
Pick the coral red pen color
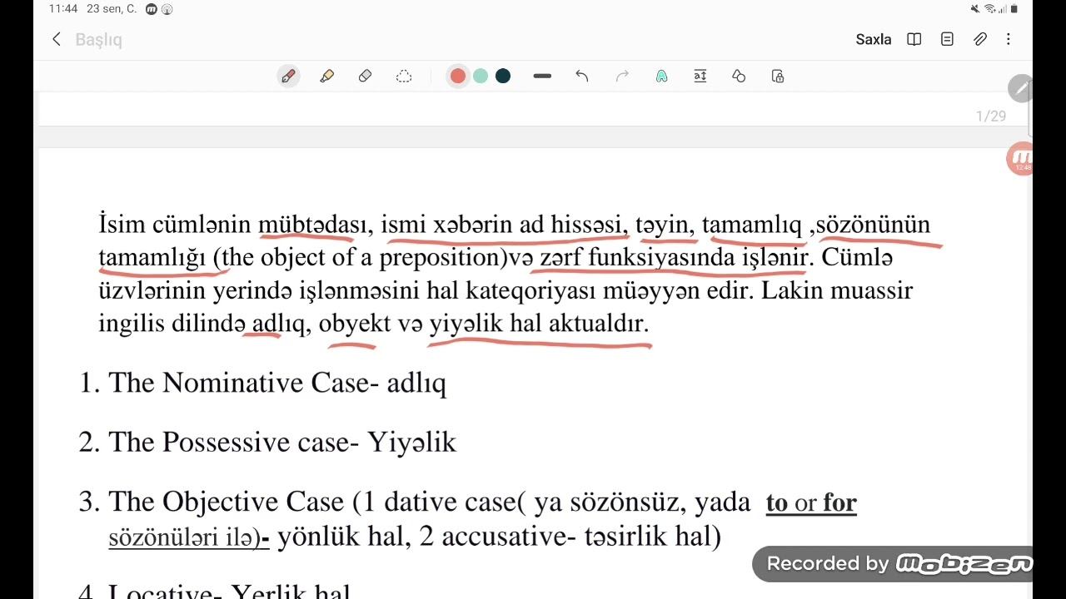point(458,77)
